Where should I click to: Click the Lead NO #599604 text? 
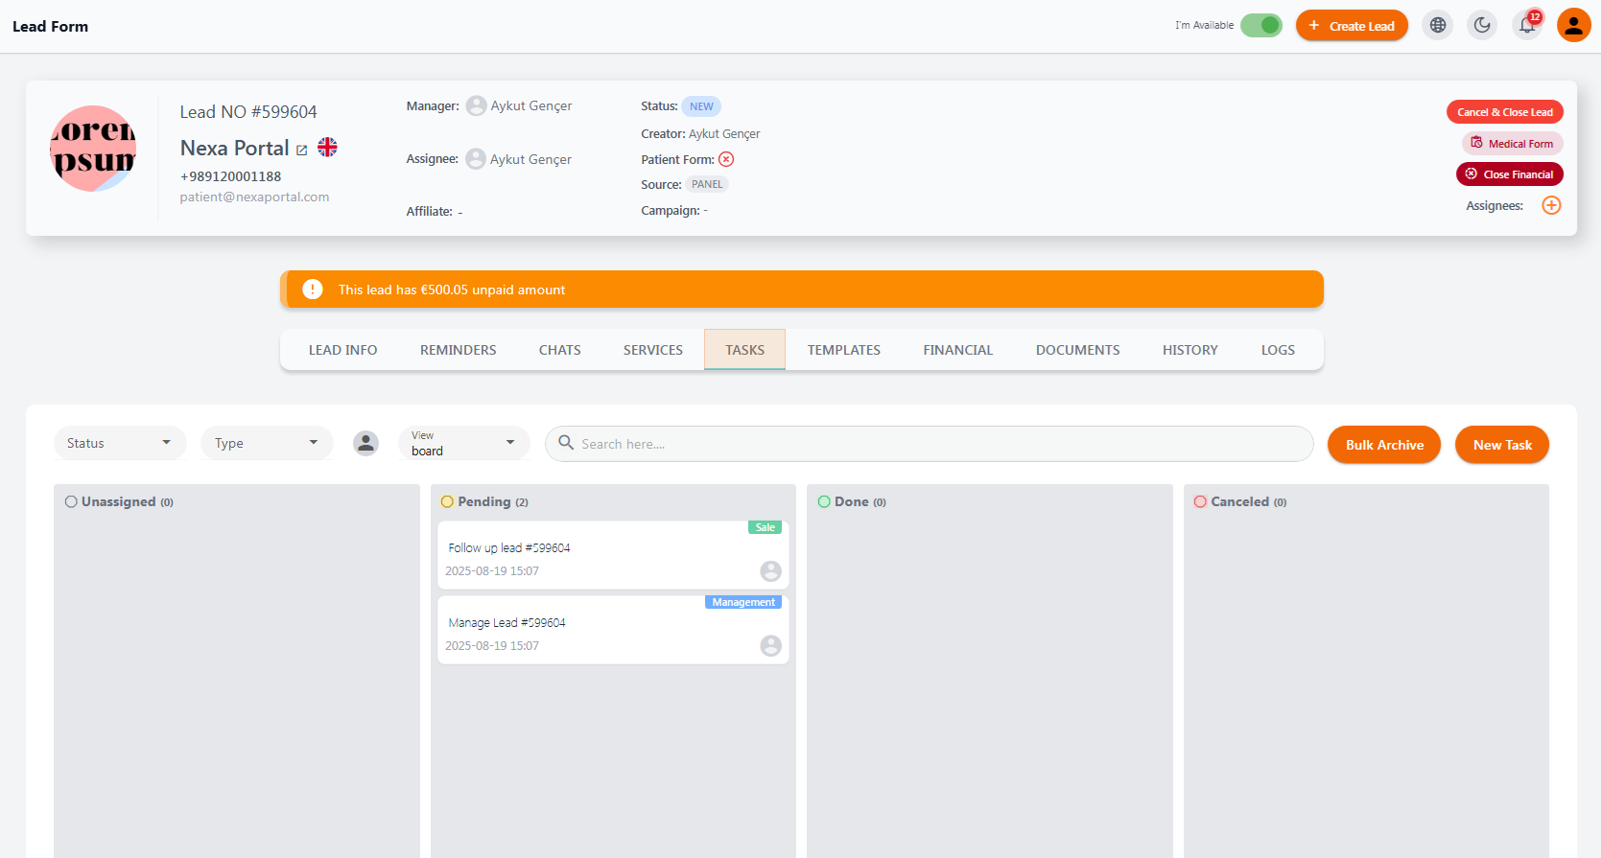[x=248, y=112]
